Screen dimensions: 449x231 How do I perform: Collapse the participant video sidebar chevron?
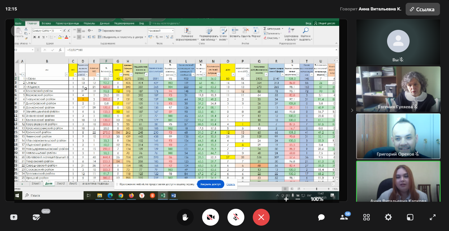coord(352,110)
